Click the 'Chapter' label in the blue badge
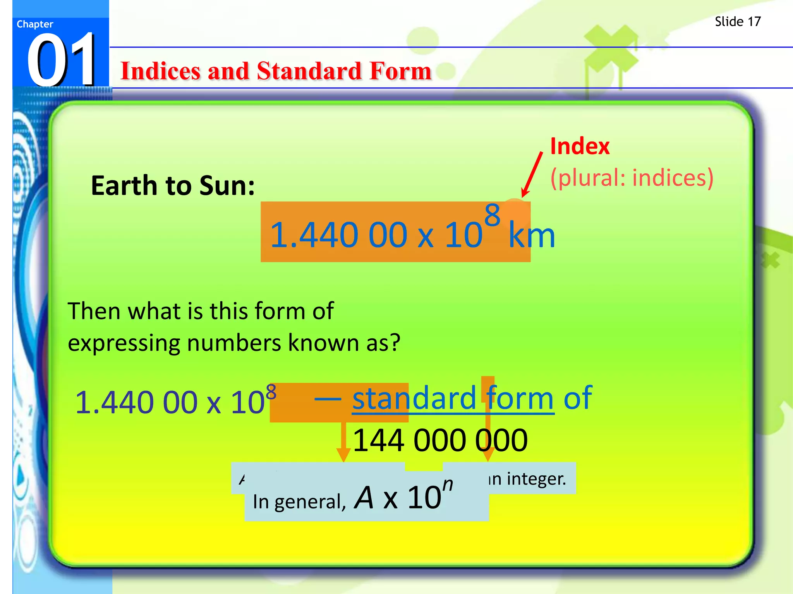Screen dimensions: 793x594 tap(35, 24)
